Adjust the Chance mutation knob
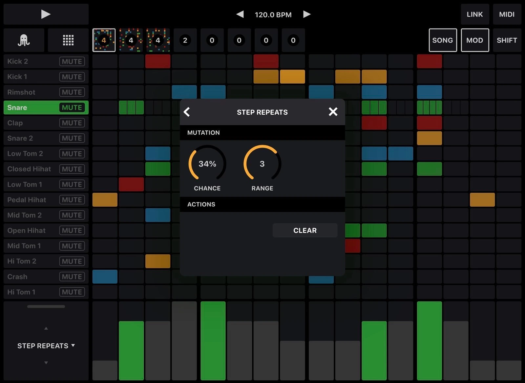This screenshot has height=383, width=525. pyautogui.click(x=207, y=163)
